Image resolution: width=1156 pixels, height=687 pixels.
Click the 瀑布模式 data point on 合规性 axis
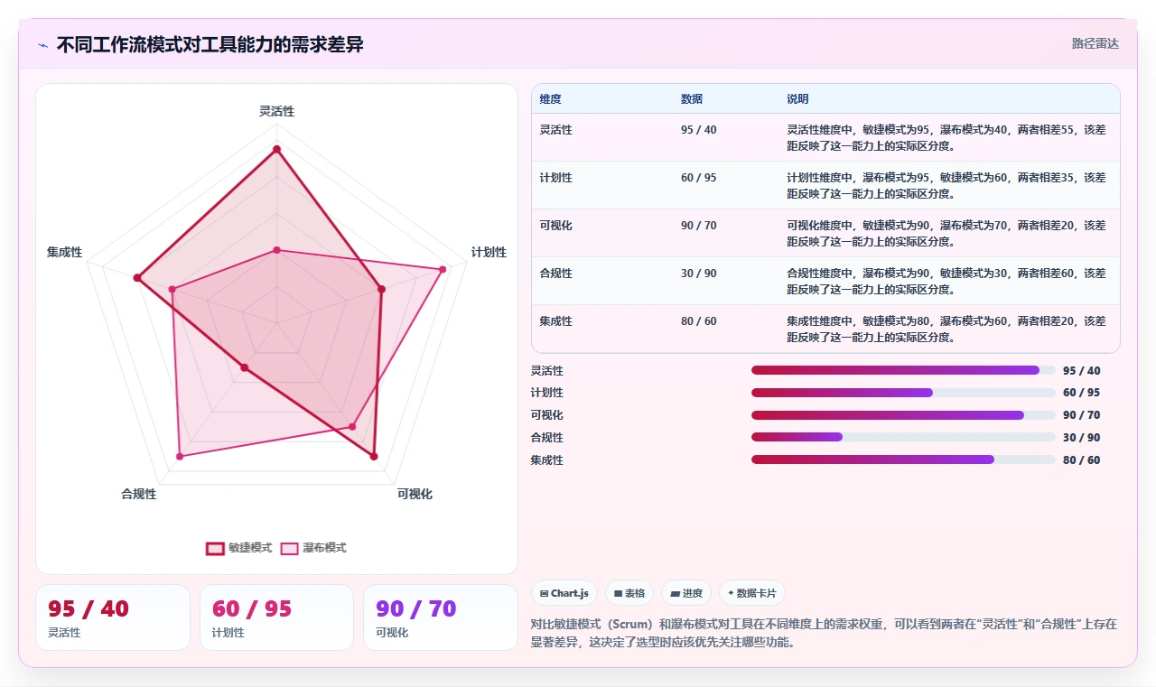point(179,457)
